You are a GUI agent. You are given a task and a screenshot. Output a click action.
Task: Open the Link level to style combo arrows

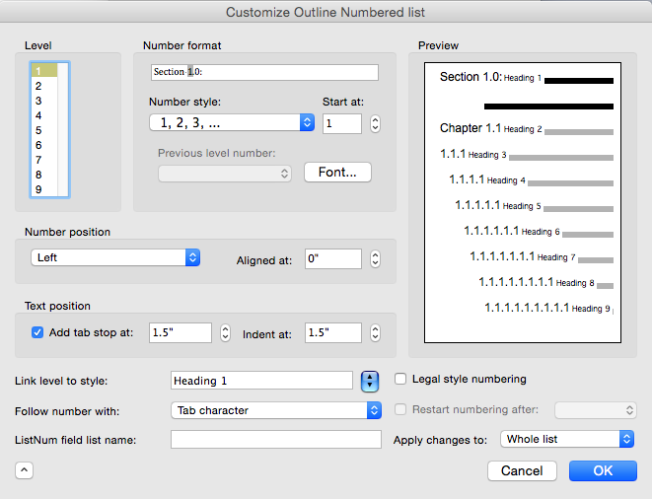click(370, 382)
